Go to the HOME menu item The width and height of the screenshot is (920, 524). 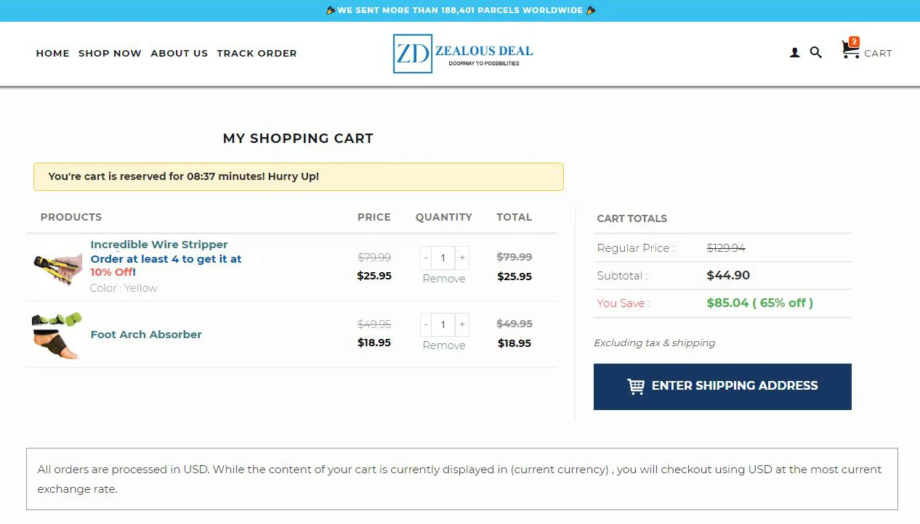53,53
